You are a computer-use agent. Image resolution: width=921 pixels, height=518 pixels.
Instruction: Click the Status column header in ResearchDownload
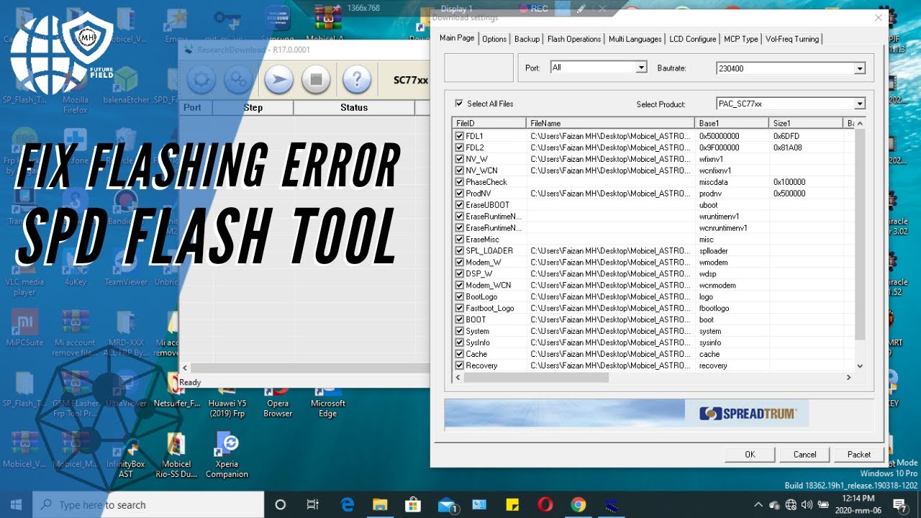point(354,107)
